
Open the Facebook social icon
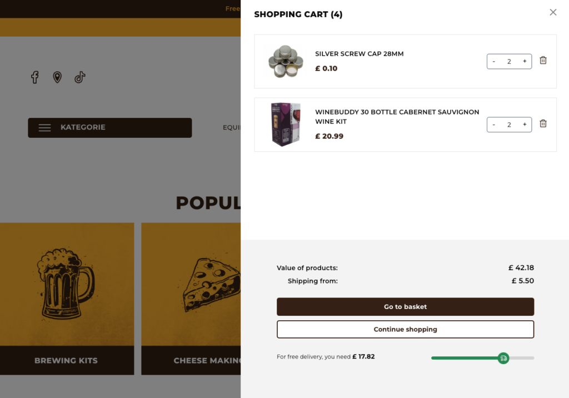click(x=35, y=77)
